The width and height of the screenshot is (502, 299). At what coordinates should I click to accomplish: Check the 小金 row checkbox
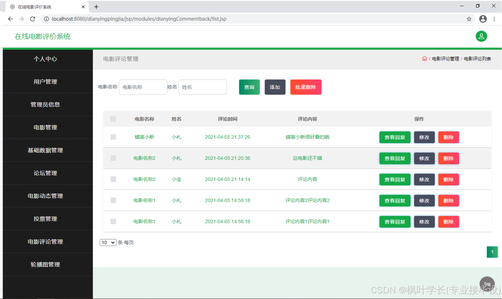[x=113, y=179]
